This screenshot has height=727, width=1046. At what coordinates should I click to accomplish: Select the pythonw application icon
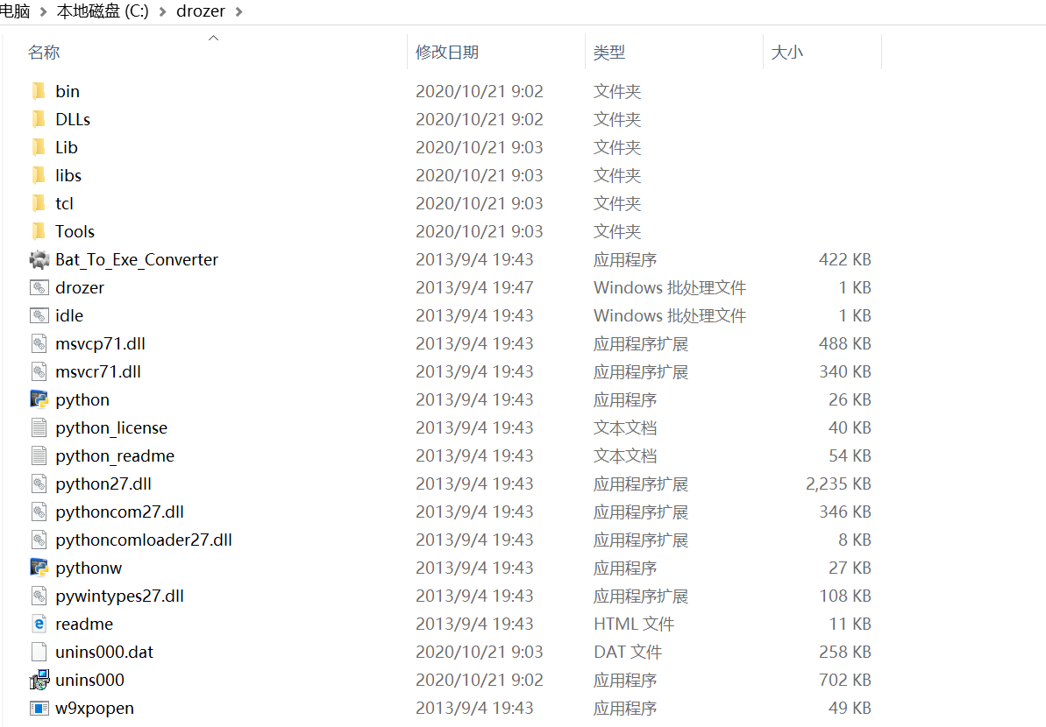pyautogui.click(x=38, y=567)
